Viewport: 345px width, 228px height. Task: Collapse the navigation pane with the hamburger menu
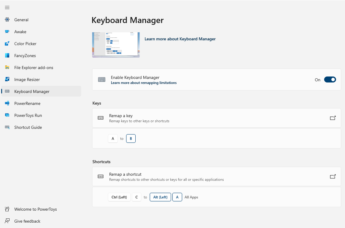coord(7,7)
